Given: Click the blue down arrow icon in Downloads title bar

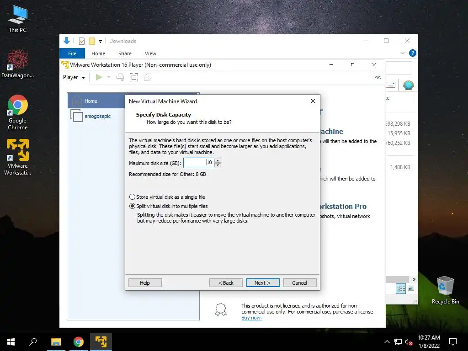Looking at the screenshot, I should (67, 41).
